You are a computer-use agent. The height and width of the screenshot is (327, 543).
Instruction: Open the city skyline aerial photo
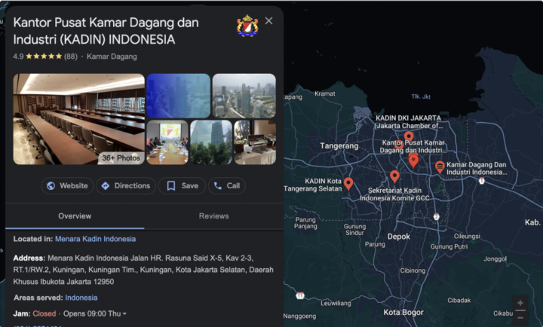click(x=244, y=96)
